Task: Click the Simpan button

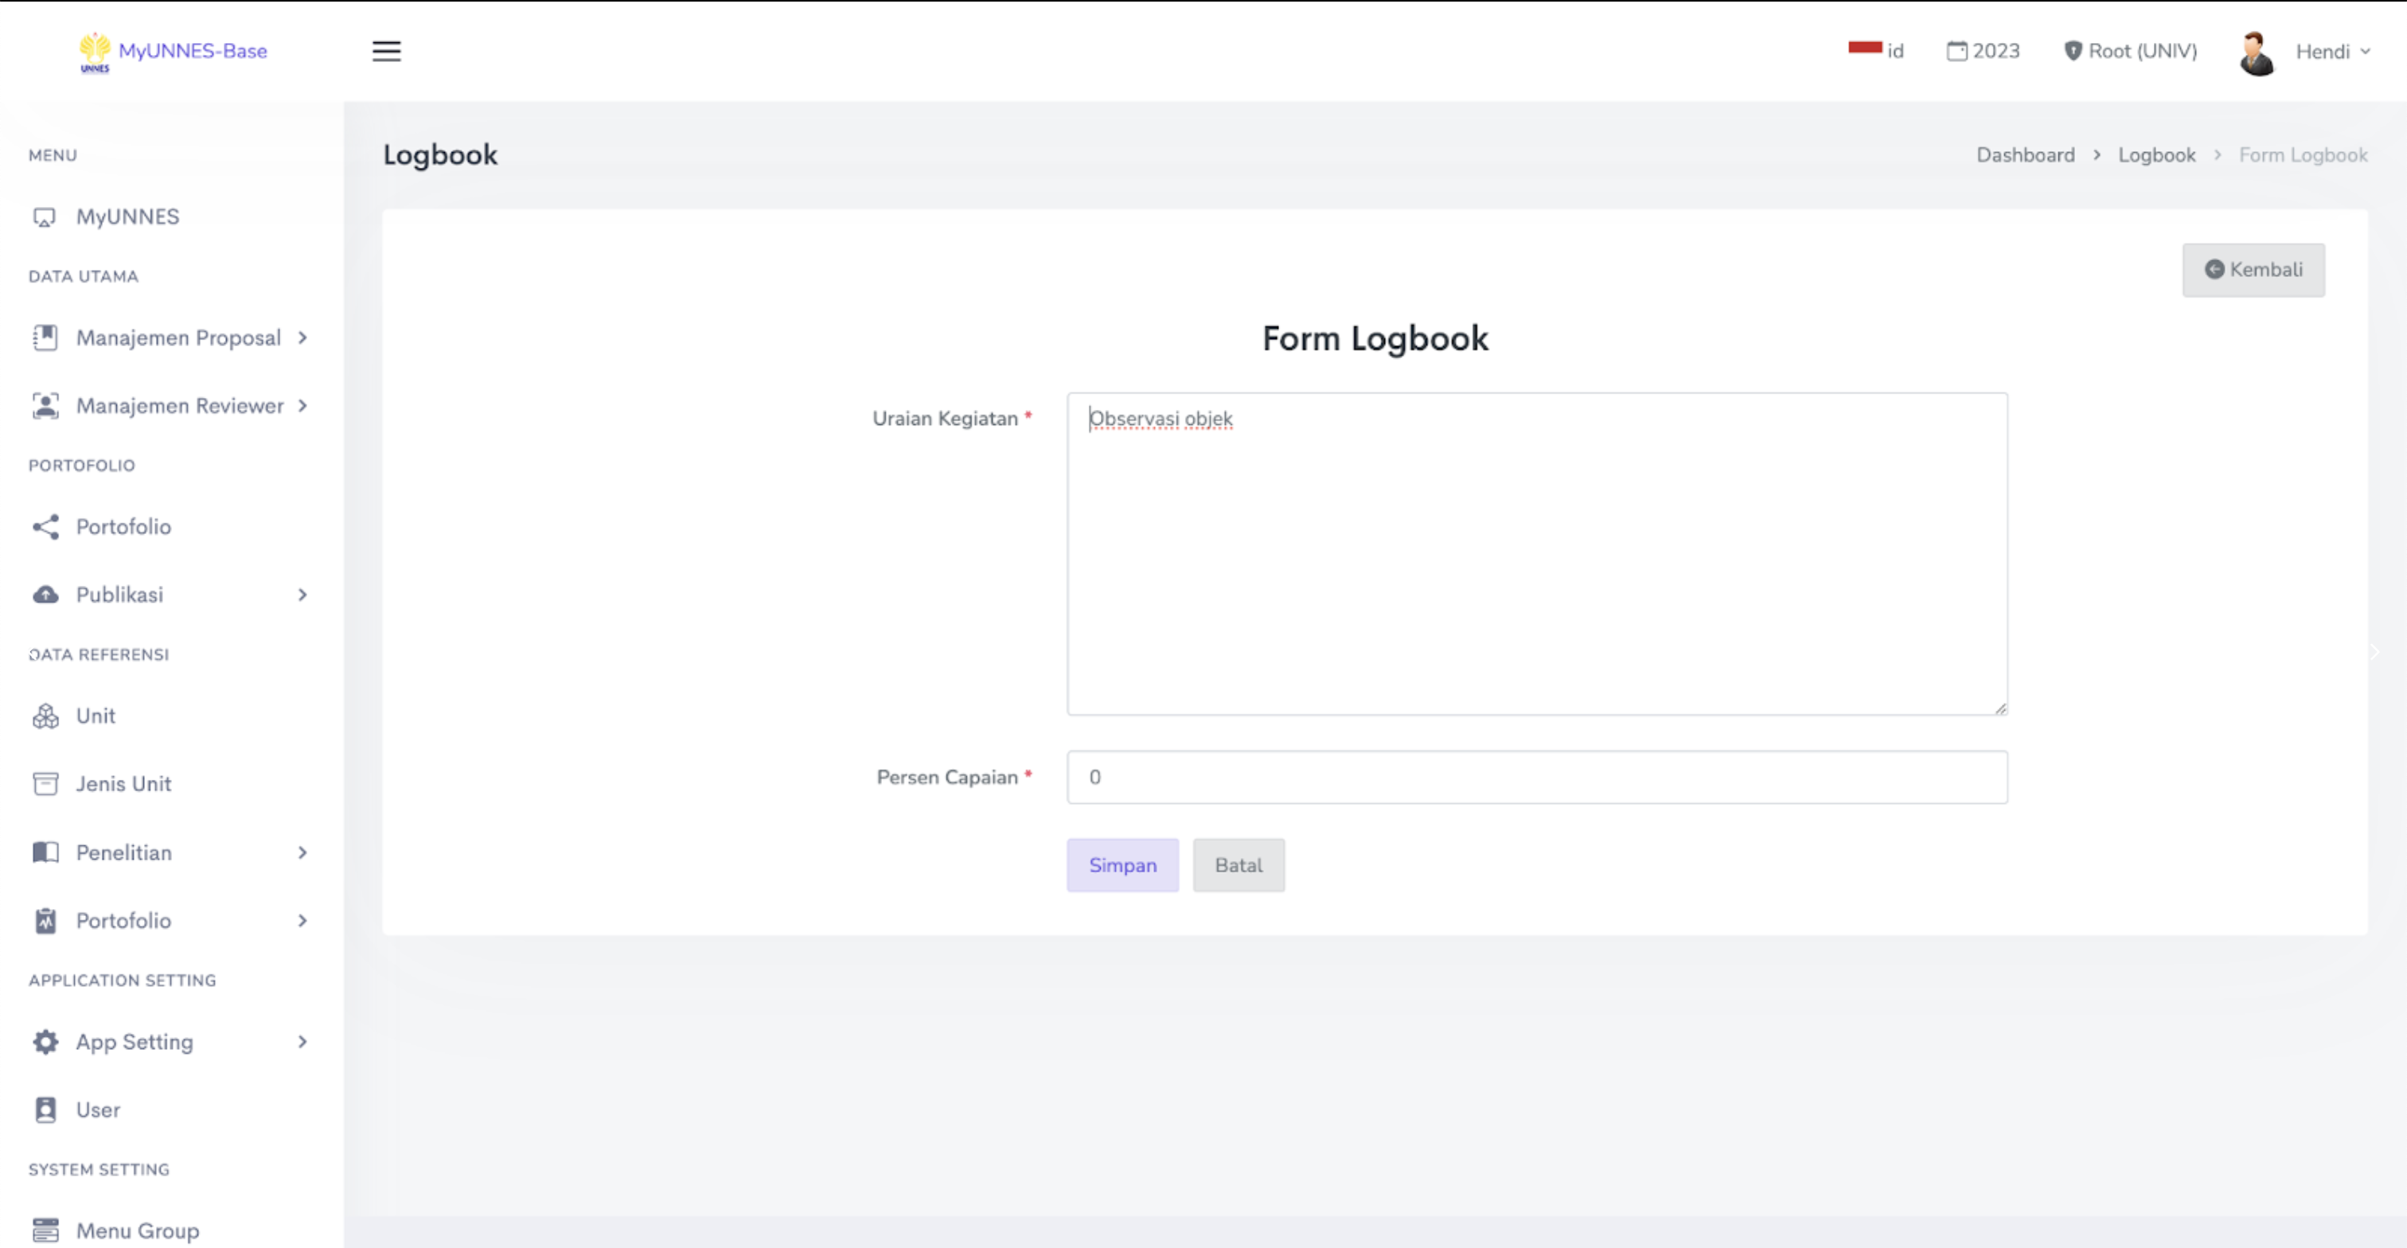Action: click(x=1122, y=865)
